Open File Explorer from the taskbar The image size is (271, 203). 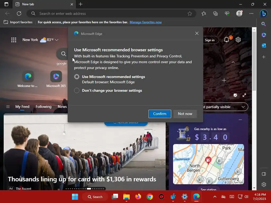(x=126, y=197)
